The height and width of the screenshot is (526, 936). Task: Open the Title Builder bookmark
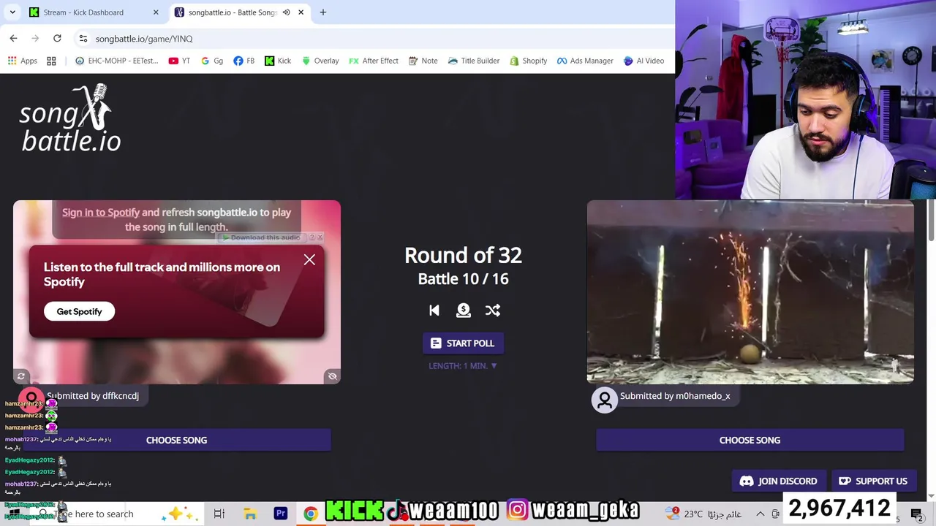click(x=473, y=61)
